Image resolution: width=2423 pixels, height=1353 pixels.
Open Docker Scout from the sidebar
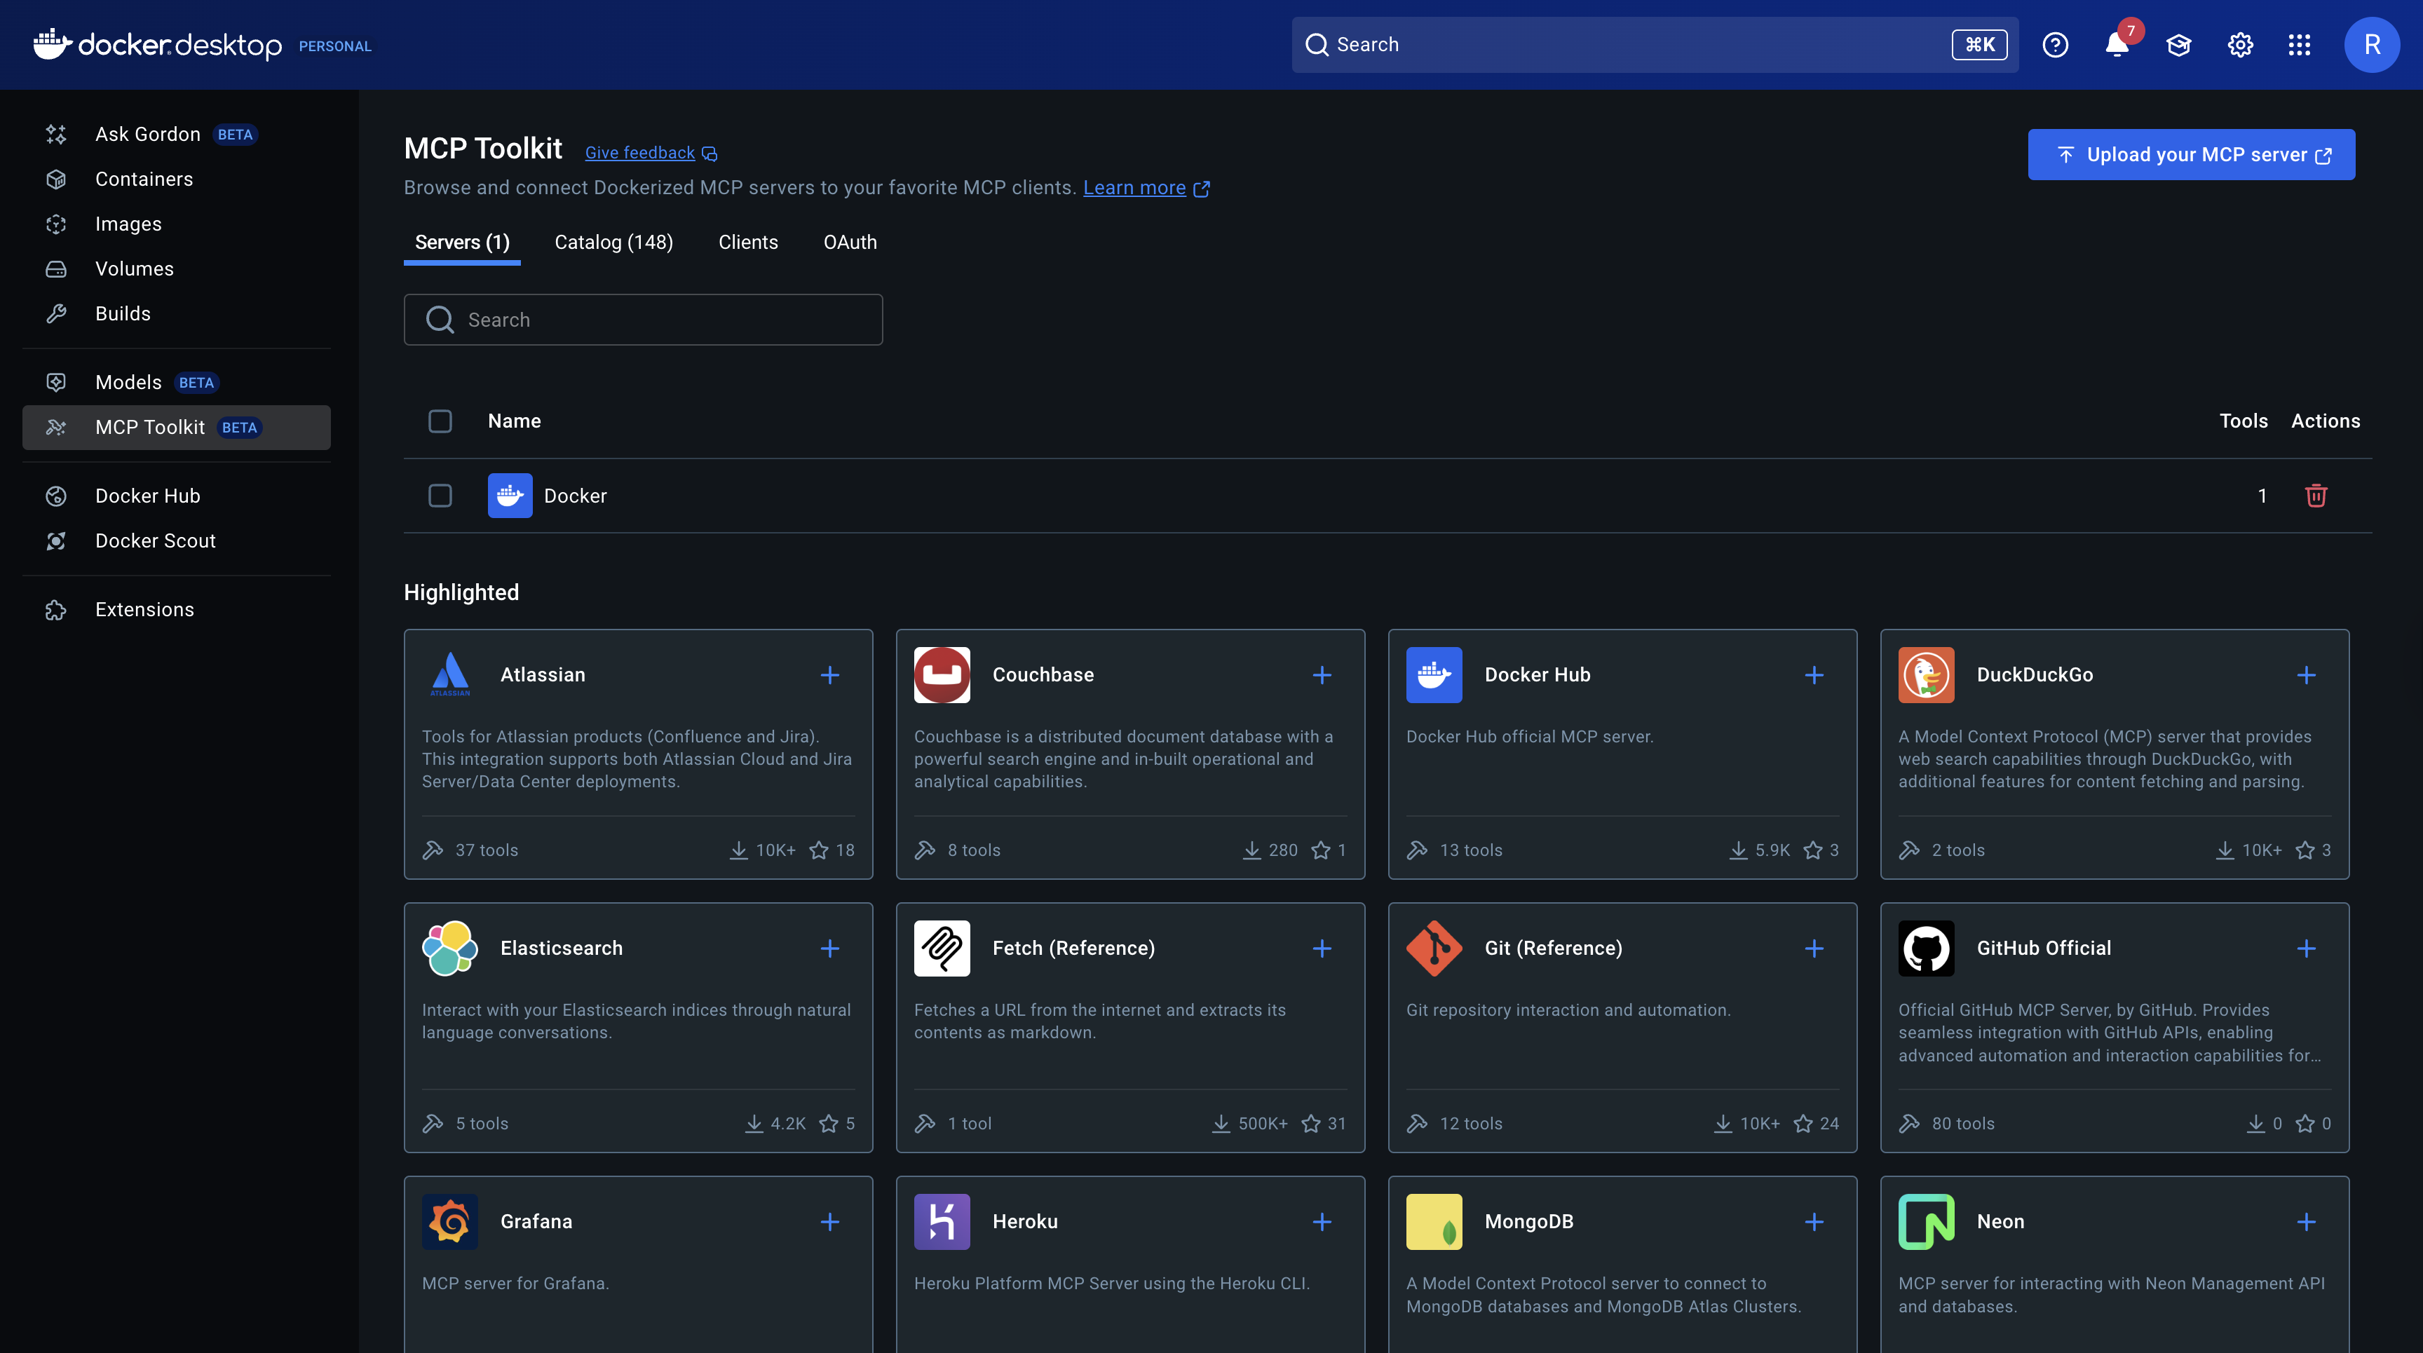tap(156, 540)
